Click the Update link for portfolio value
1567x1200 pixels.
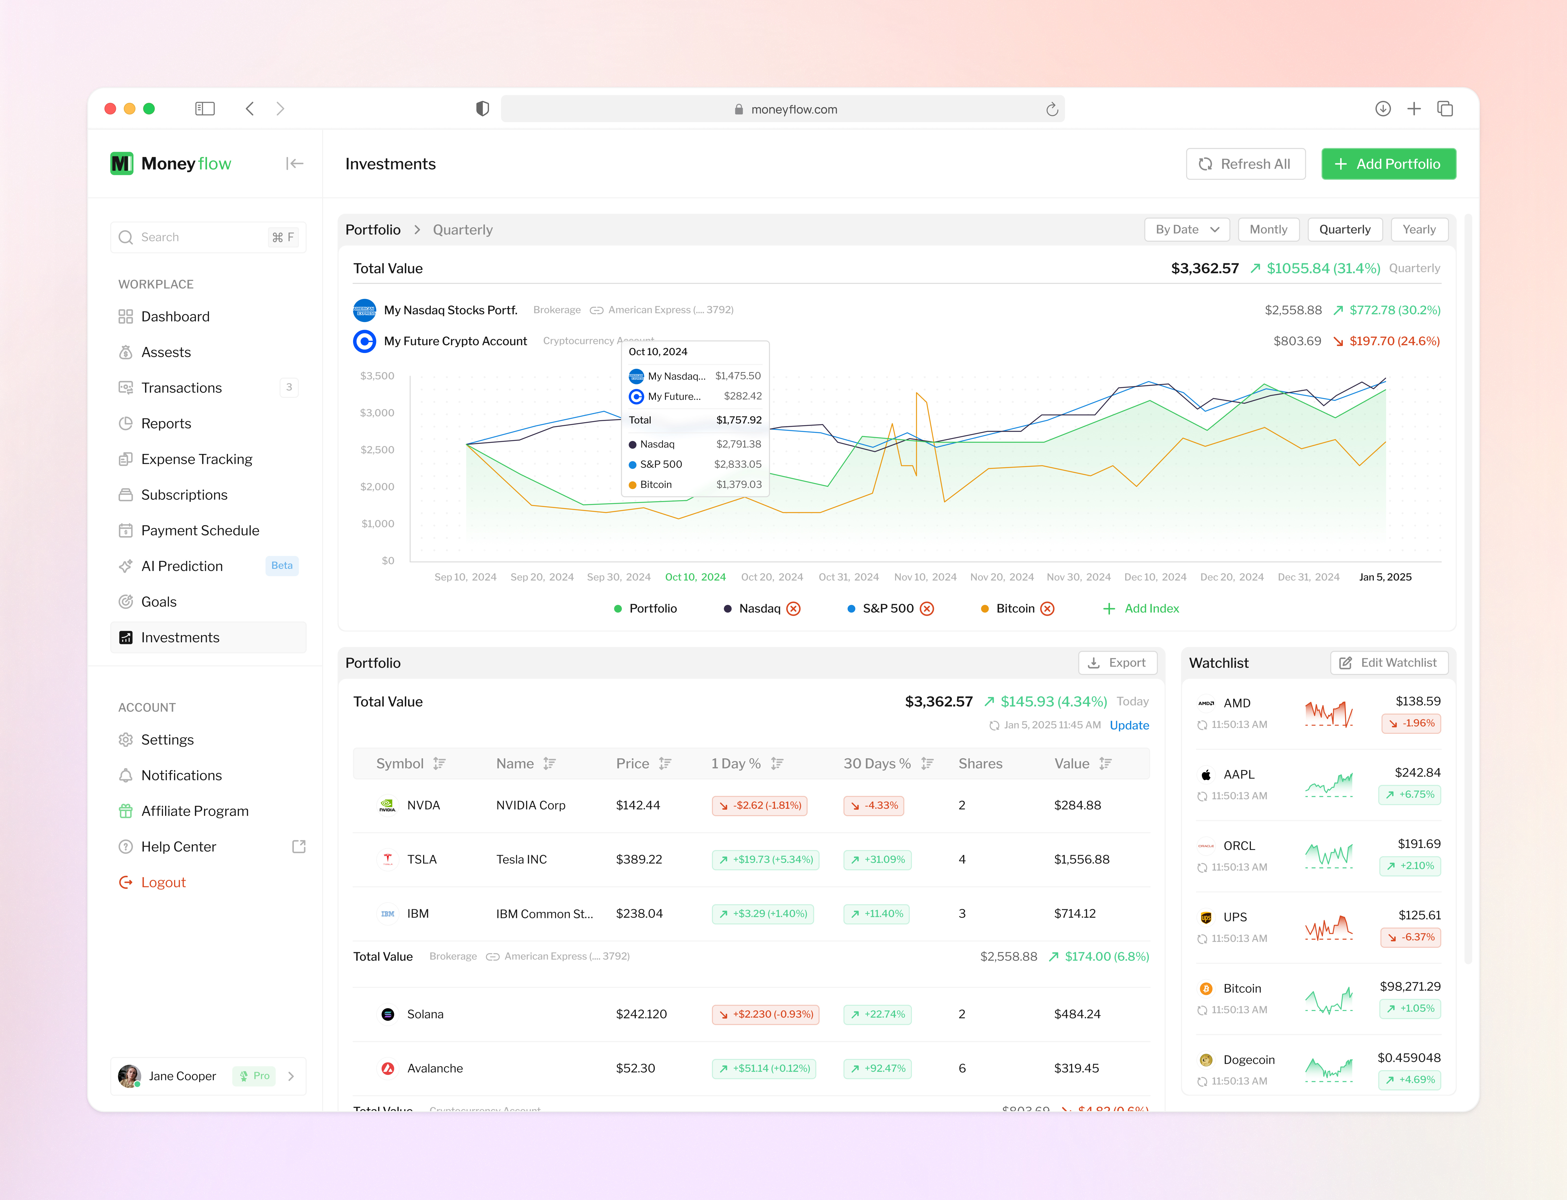[x=1129, y=725]
